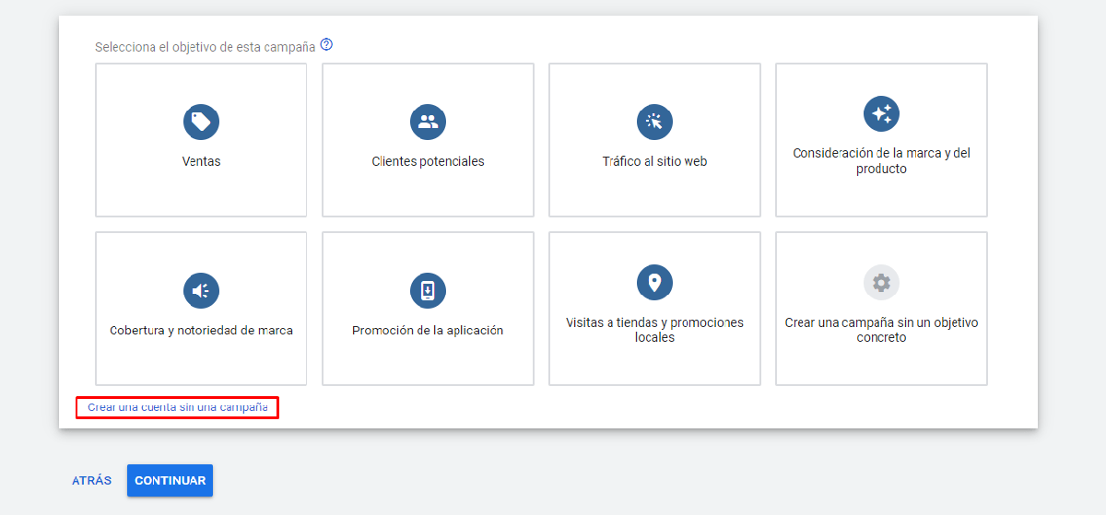Open the help icon beside campaign objective heading
The height and width of the screenshot is (515, 1106).
326,45
